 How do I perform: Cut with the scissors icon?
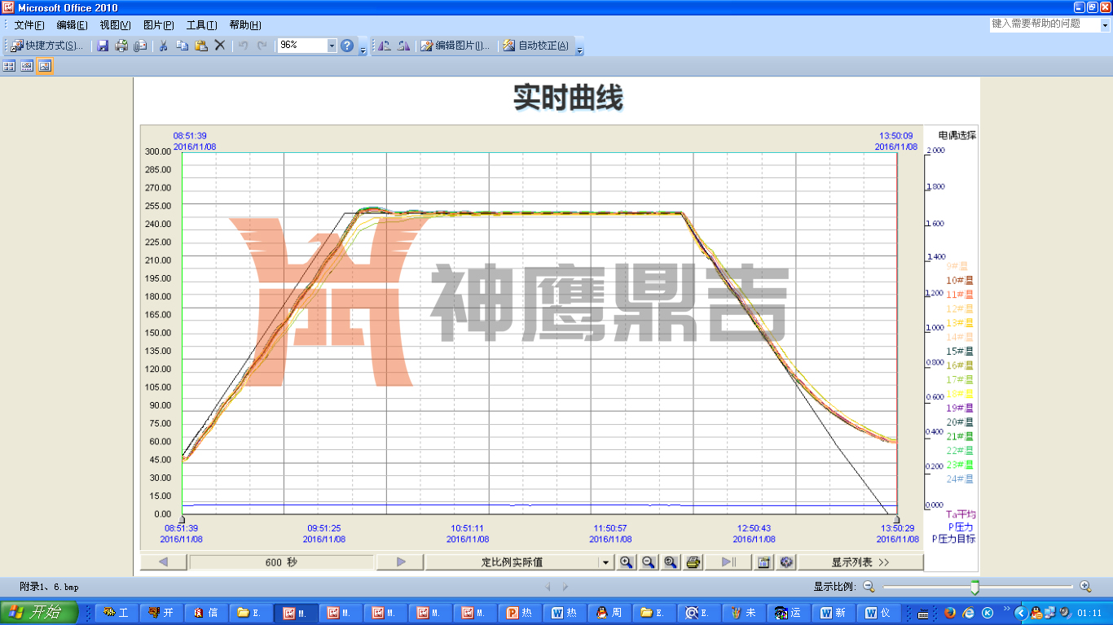(163, 46)
